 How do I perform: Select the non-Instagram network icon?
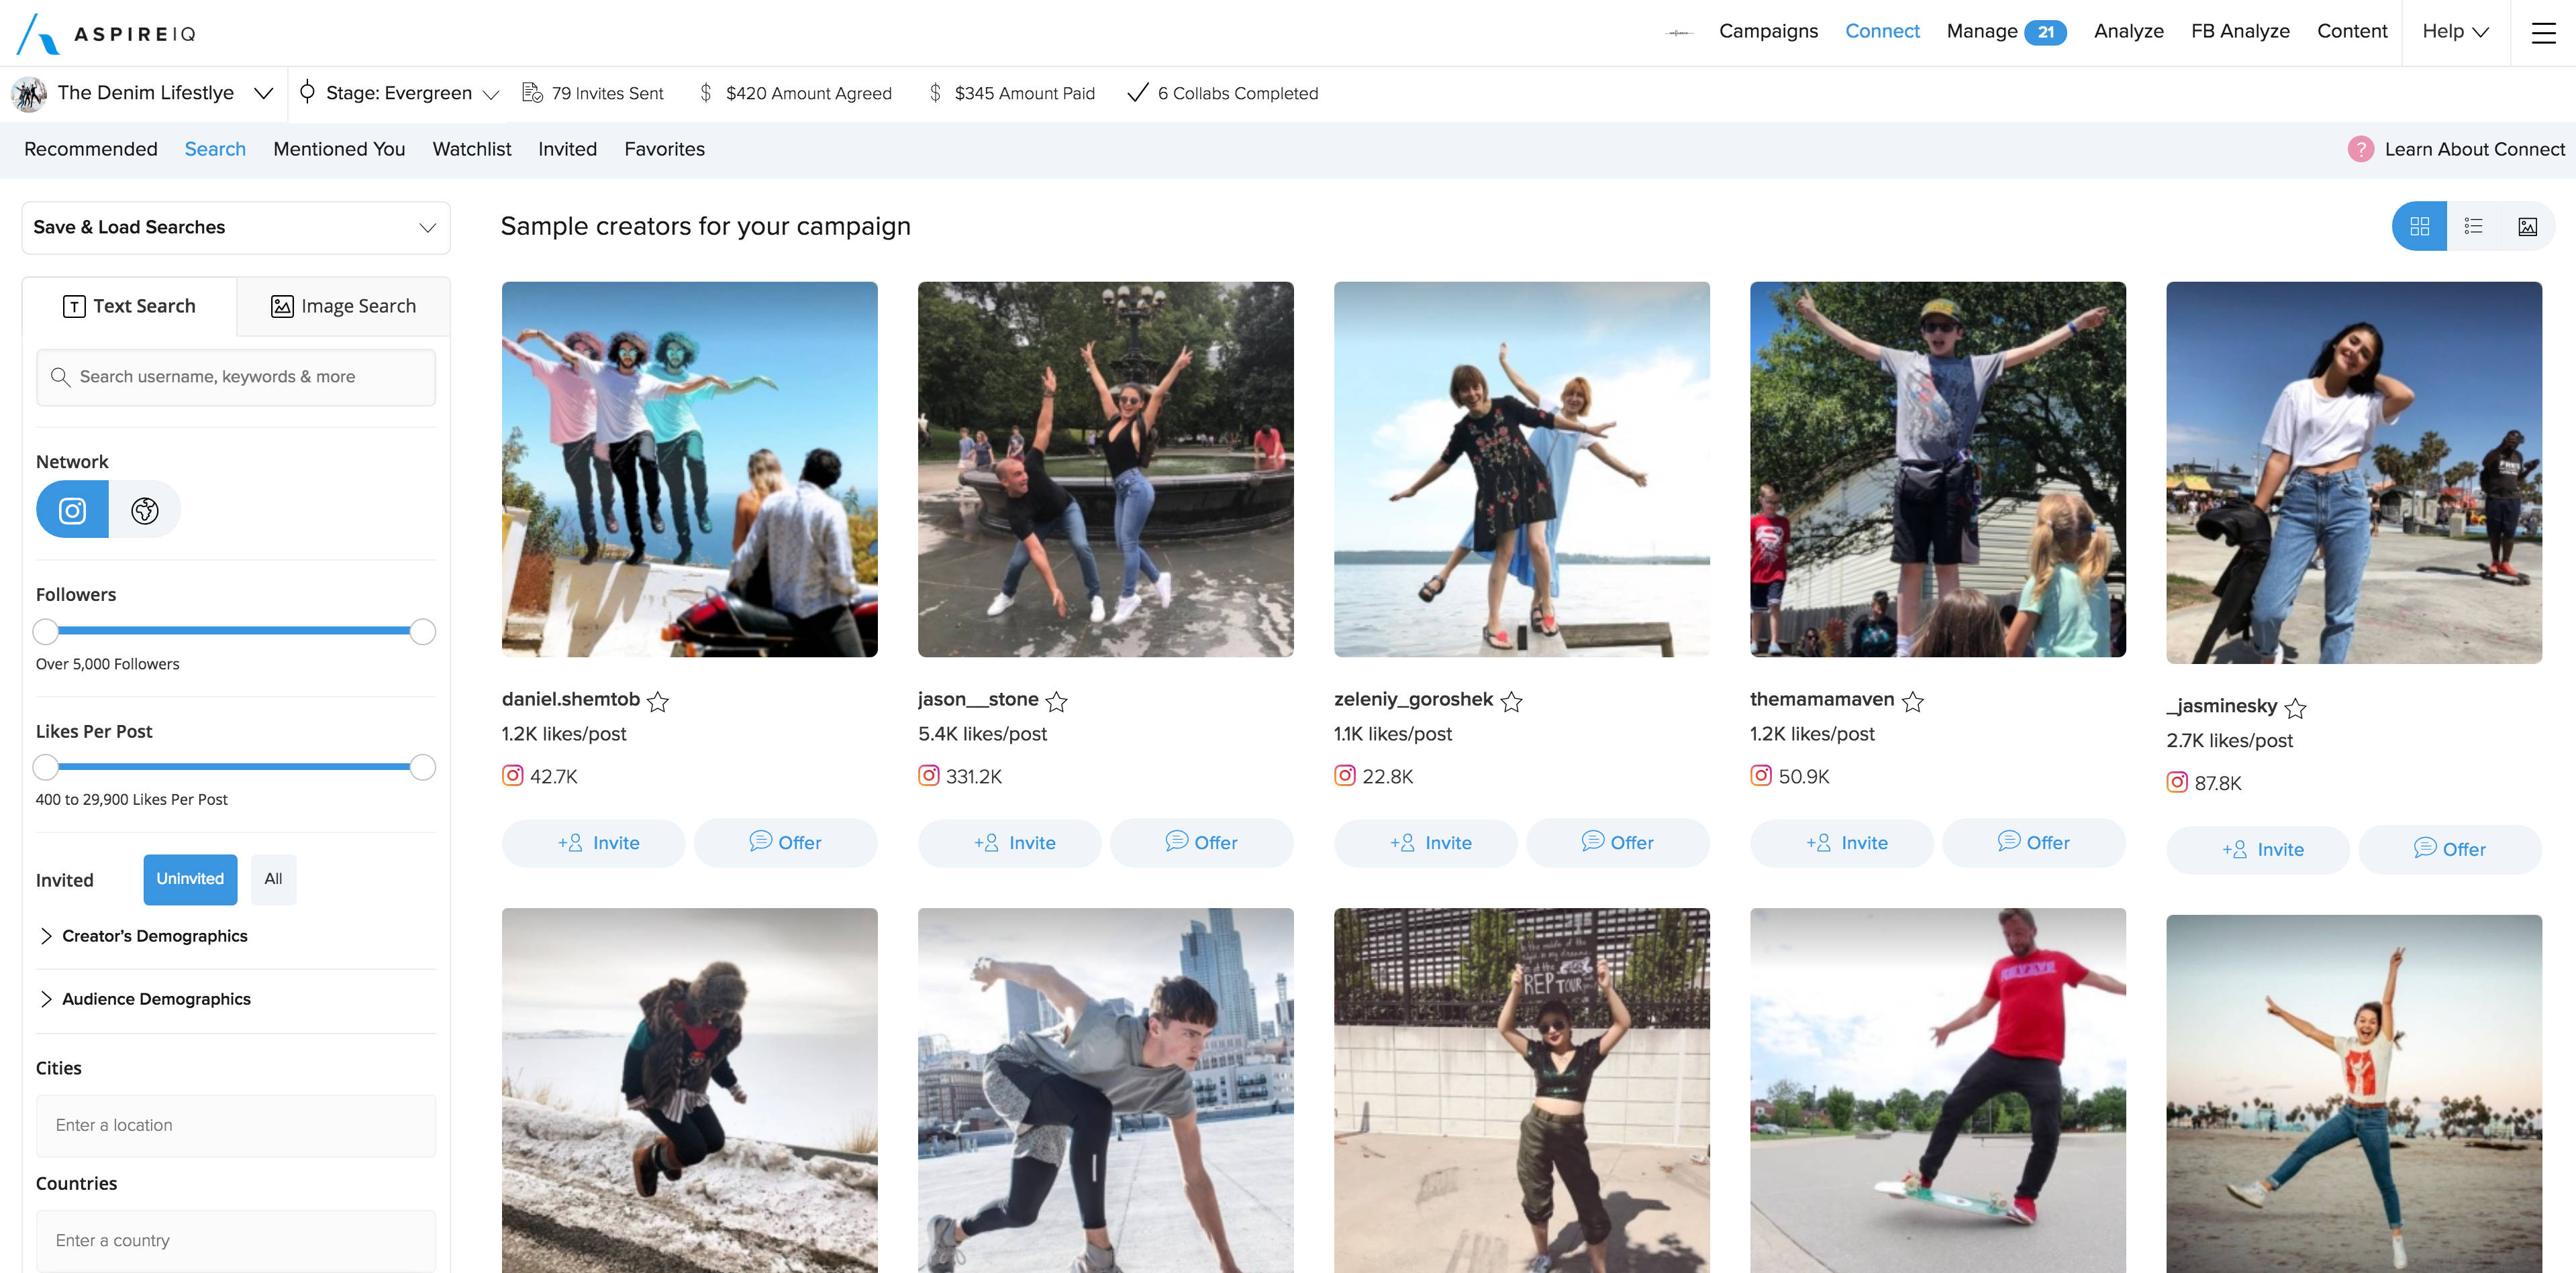[x=145, y=510]
